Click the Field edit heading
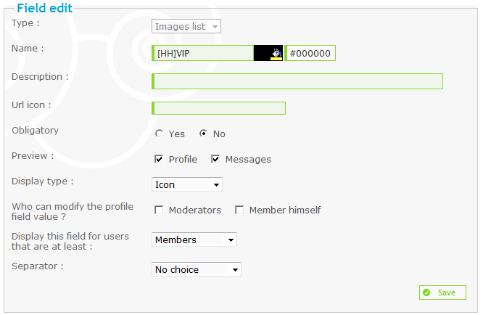The image size is (483, 315). click(x=45, y=8)
